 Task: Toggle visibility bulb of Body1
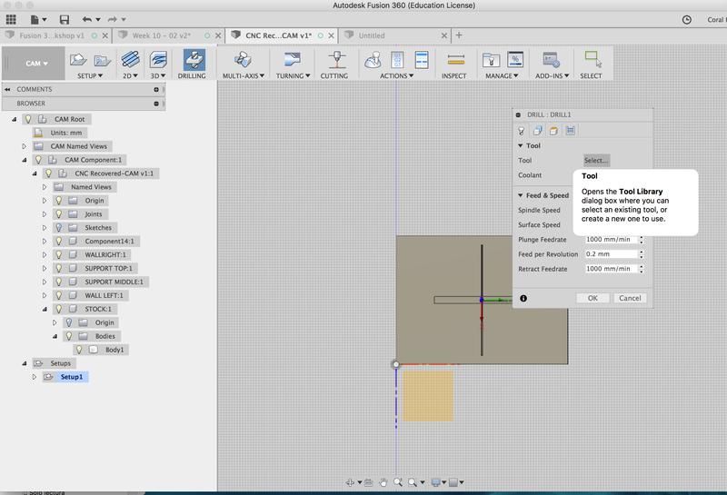[x=79, y=350]
